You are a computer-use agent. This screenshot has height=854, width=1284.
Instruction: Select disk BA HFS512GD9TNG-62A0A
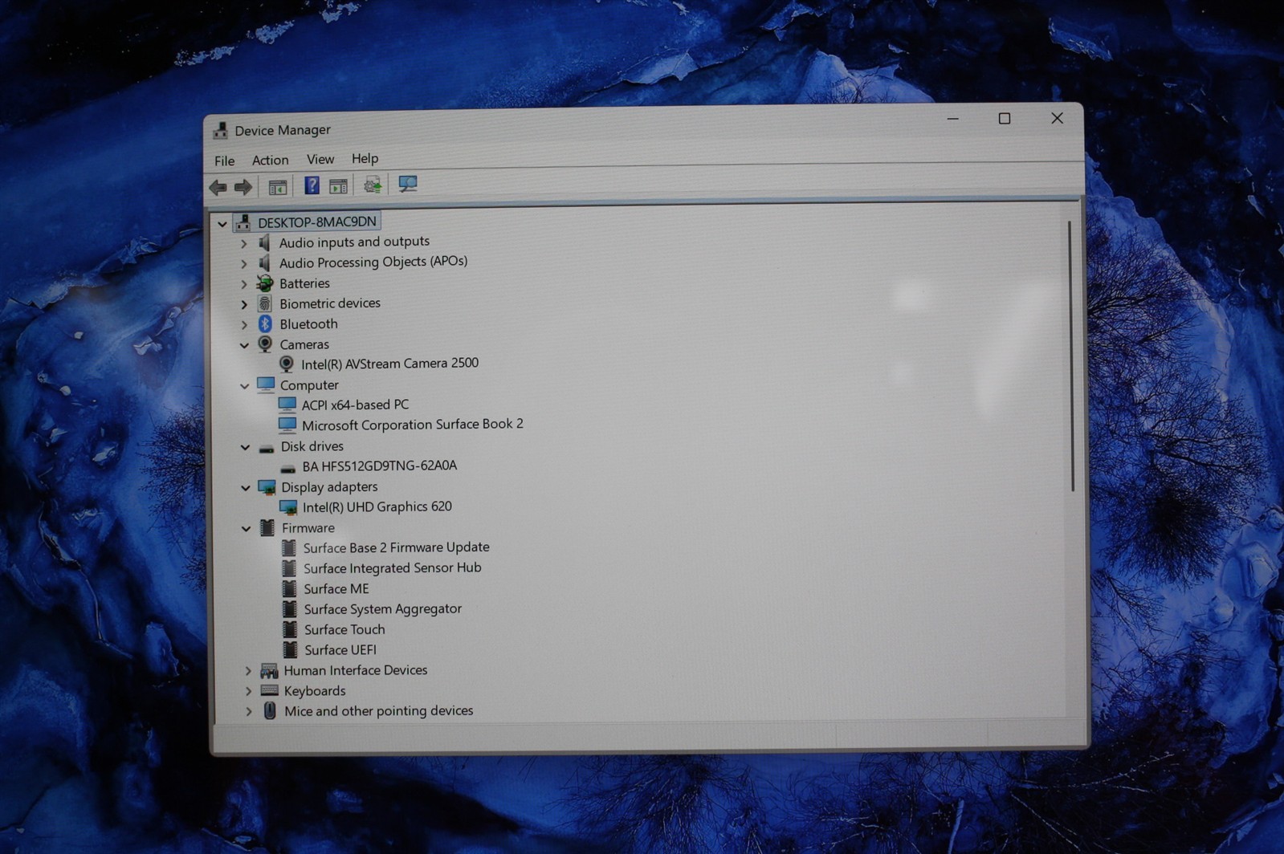[x=379, y=466]
